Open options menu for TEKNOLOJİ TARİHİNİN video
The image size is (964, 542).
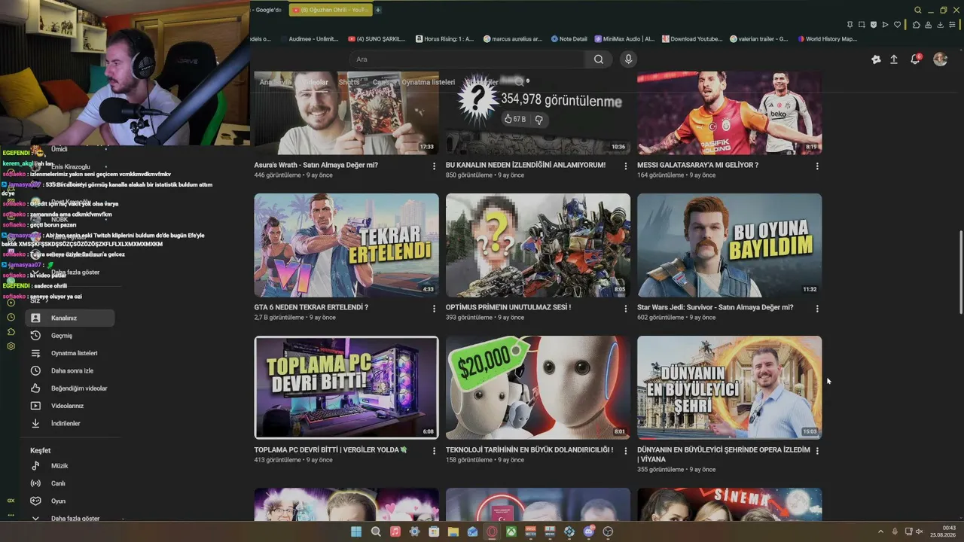[x=625, y=451]
